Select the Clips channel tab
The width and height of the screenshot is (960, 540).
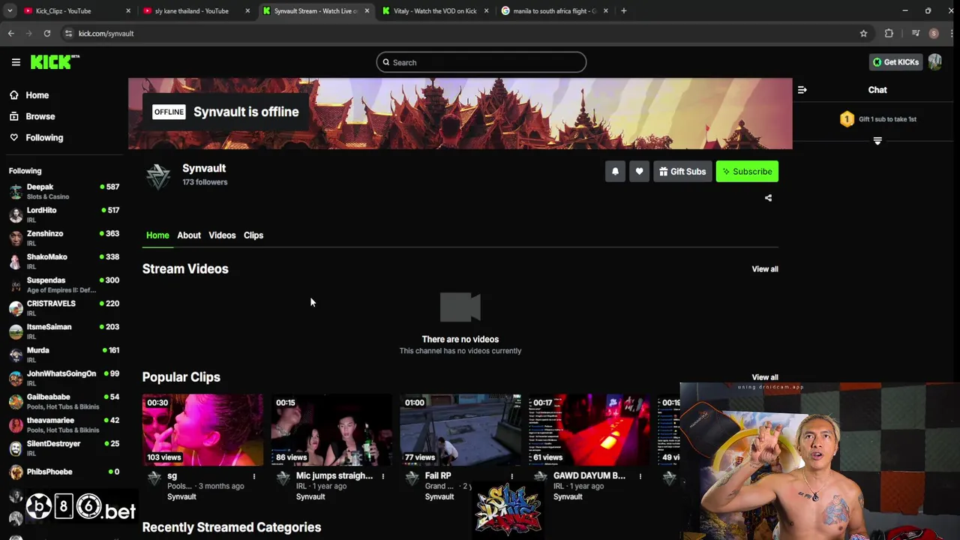pos(253,235)
